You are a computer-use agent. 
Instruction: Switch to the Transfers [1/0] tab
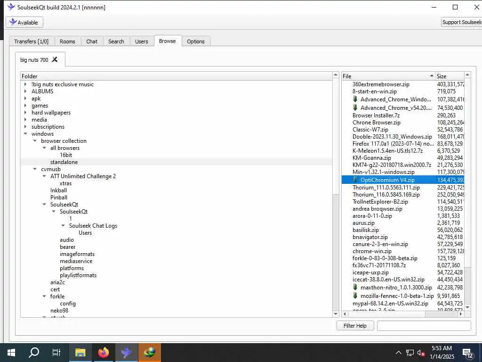tap(32, 41)
